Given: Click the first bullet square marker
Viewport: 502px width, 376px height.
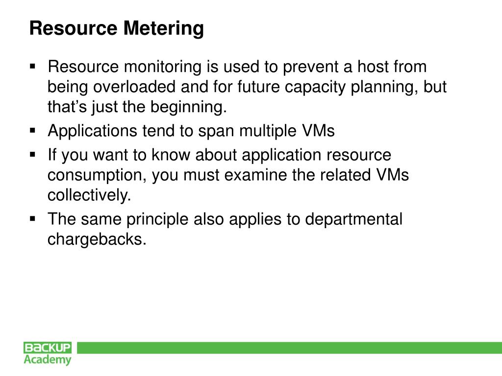Looking at the screenshot, I should click(32, 67).
